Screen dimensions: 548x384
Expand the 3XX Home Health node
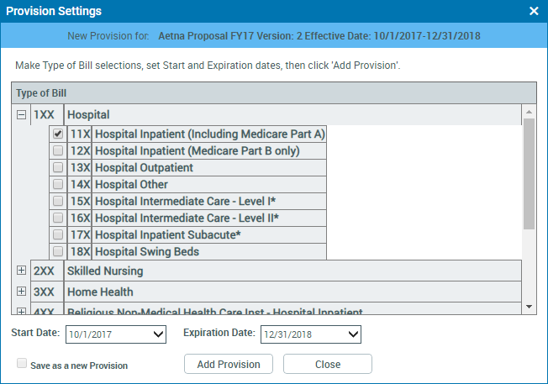point(21,291)
